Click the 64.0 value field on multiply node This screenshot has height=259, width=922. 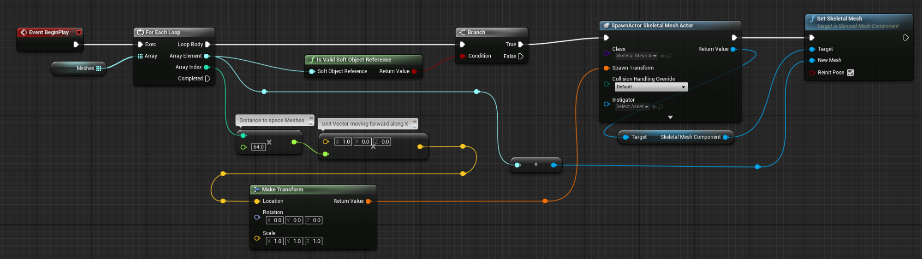tap(258, 147)
